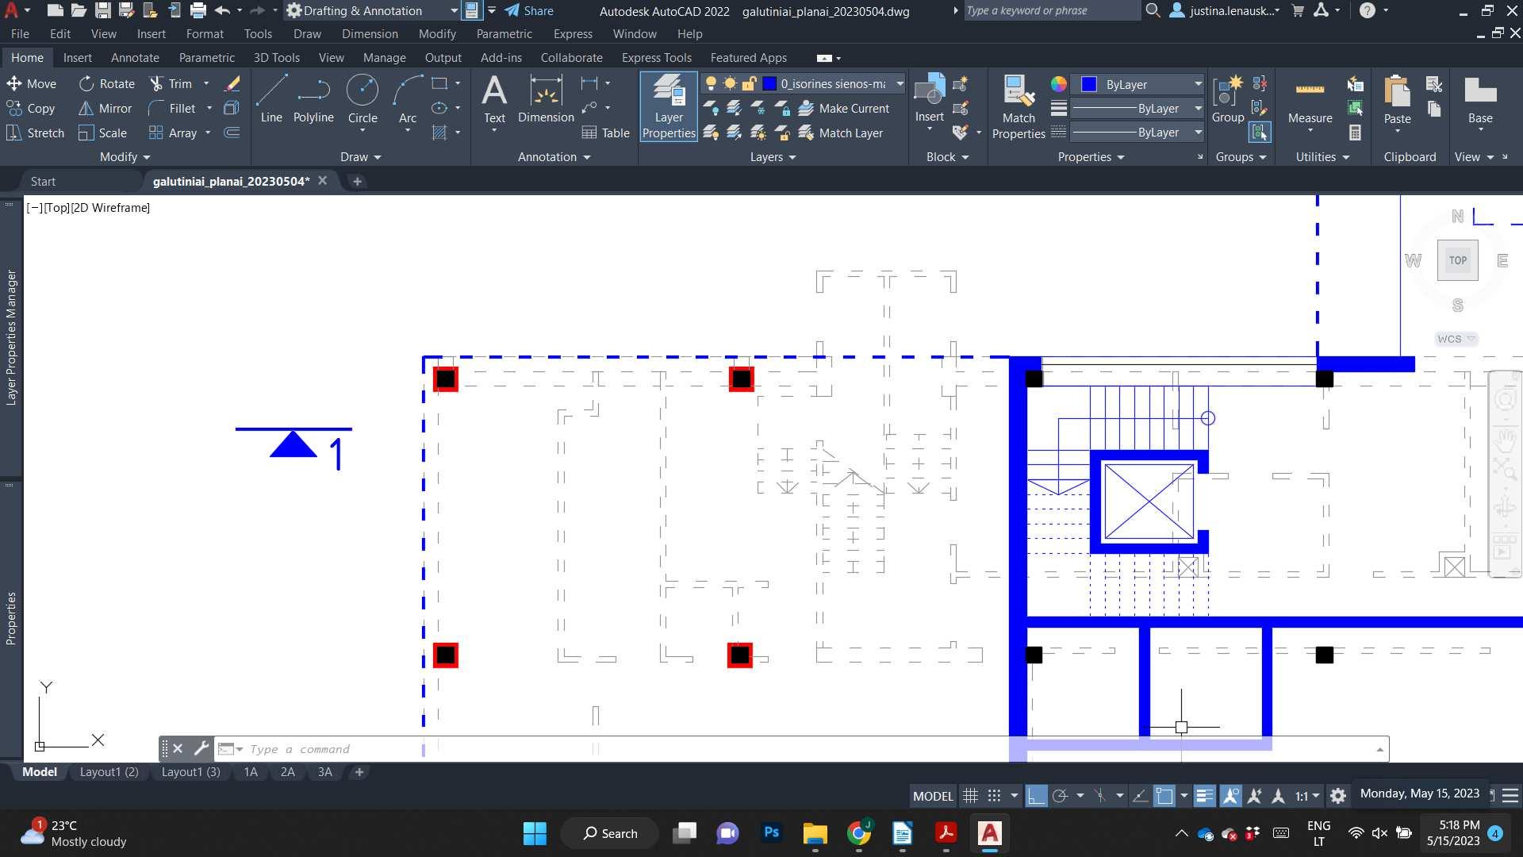Open the Dimension menu
This screenshot has height=857, width=1523.
370,34
